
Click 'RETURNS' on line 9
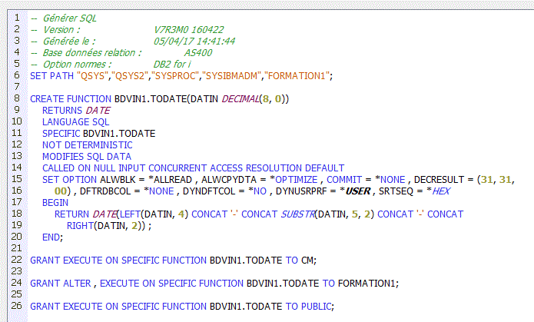62,111
